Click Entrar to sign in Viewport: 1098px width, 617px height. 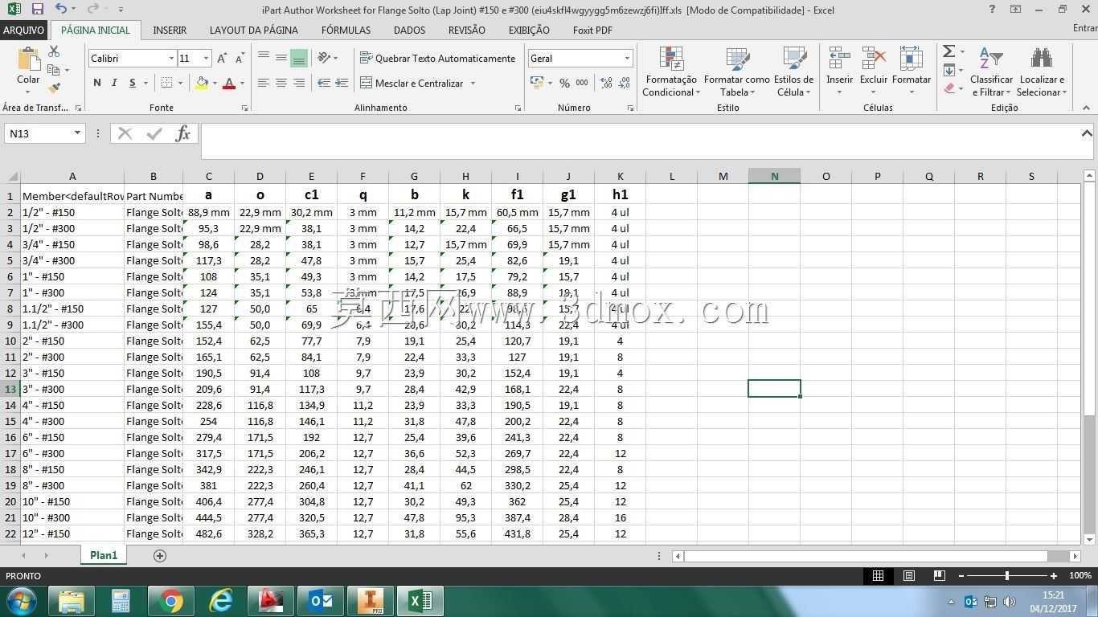coord(1085,29)
